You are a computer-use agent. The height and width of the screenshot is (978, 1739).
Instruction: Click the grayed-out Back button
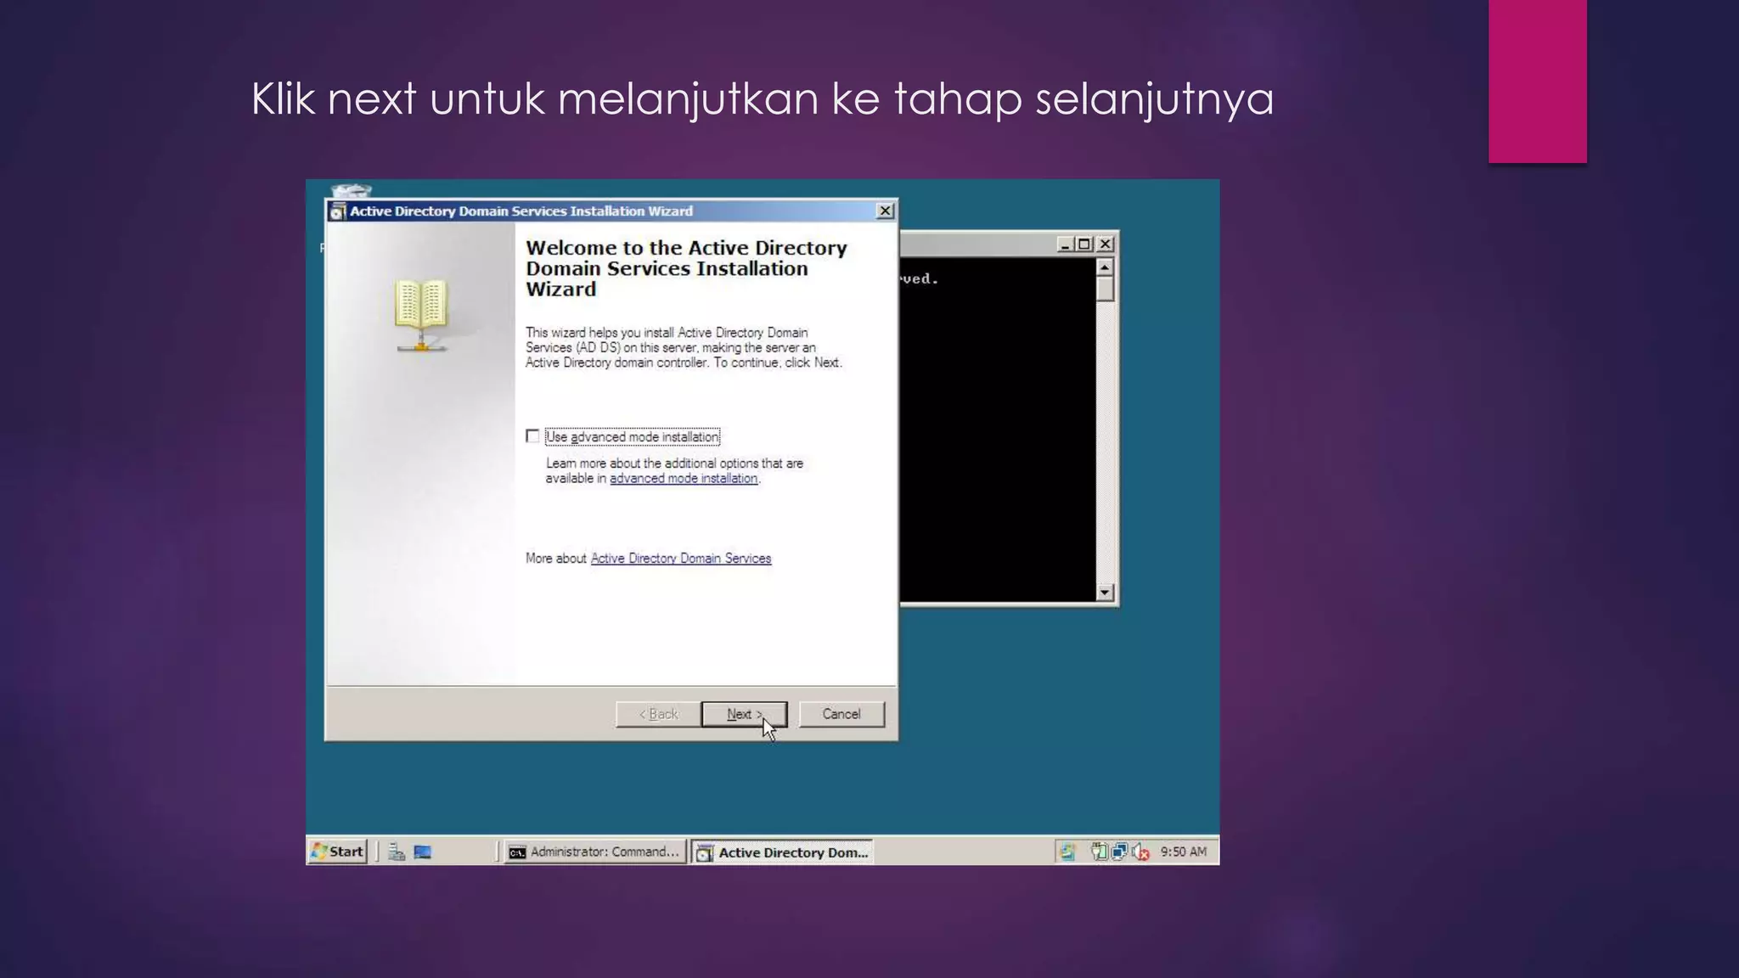(658, 714)
